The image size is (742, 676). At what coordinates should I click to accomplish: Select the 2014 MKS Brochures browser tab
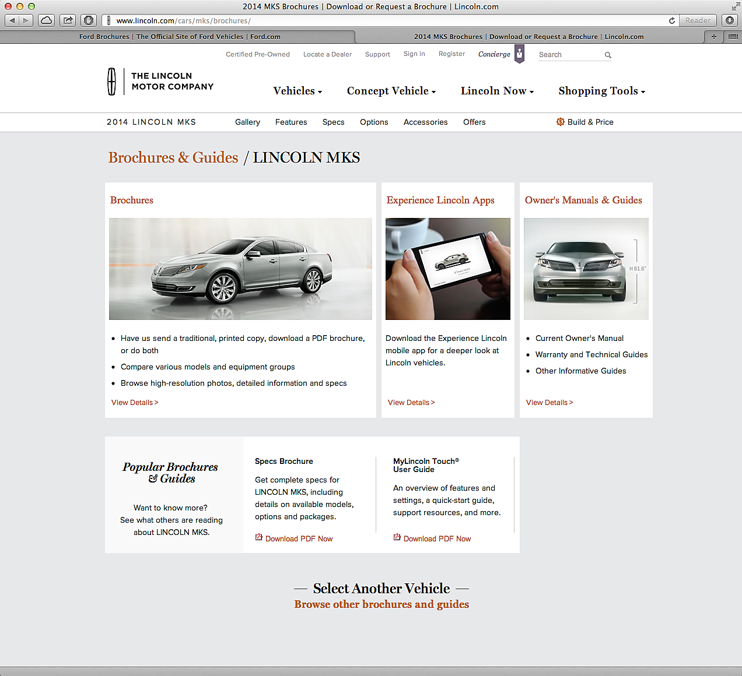[x=528, y=36]
